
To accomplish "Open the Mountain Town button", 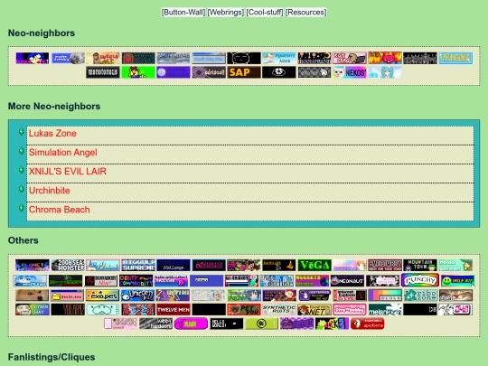I will point(420,265).
